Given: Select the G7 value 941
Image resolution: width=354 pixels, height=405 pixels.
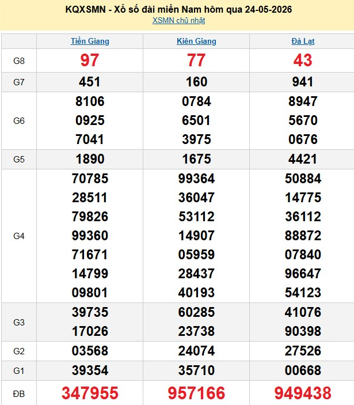Looking at the screenshot, I should [303, 82].
